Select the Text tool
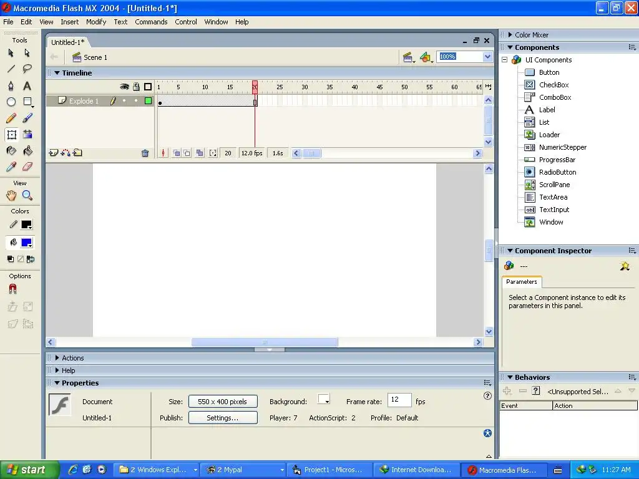Viewport: 639px width, 479px height. pyautogui.click(x=27, y=85)
